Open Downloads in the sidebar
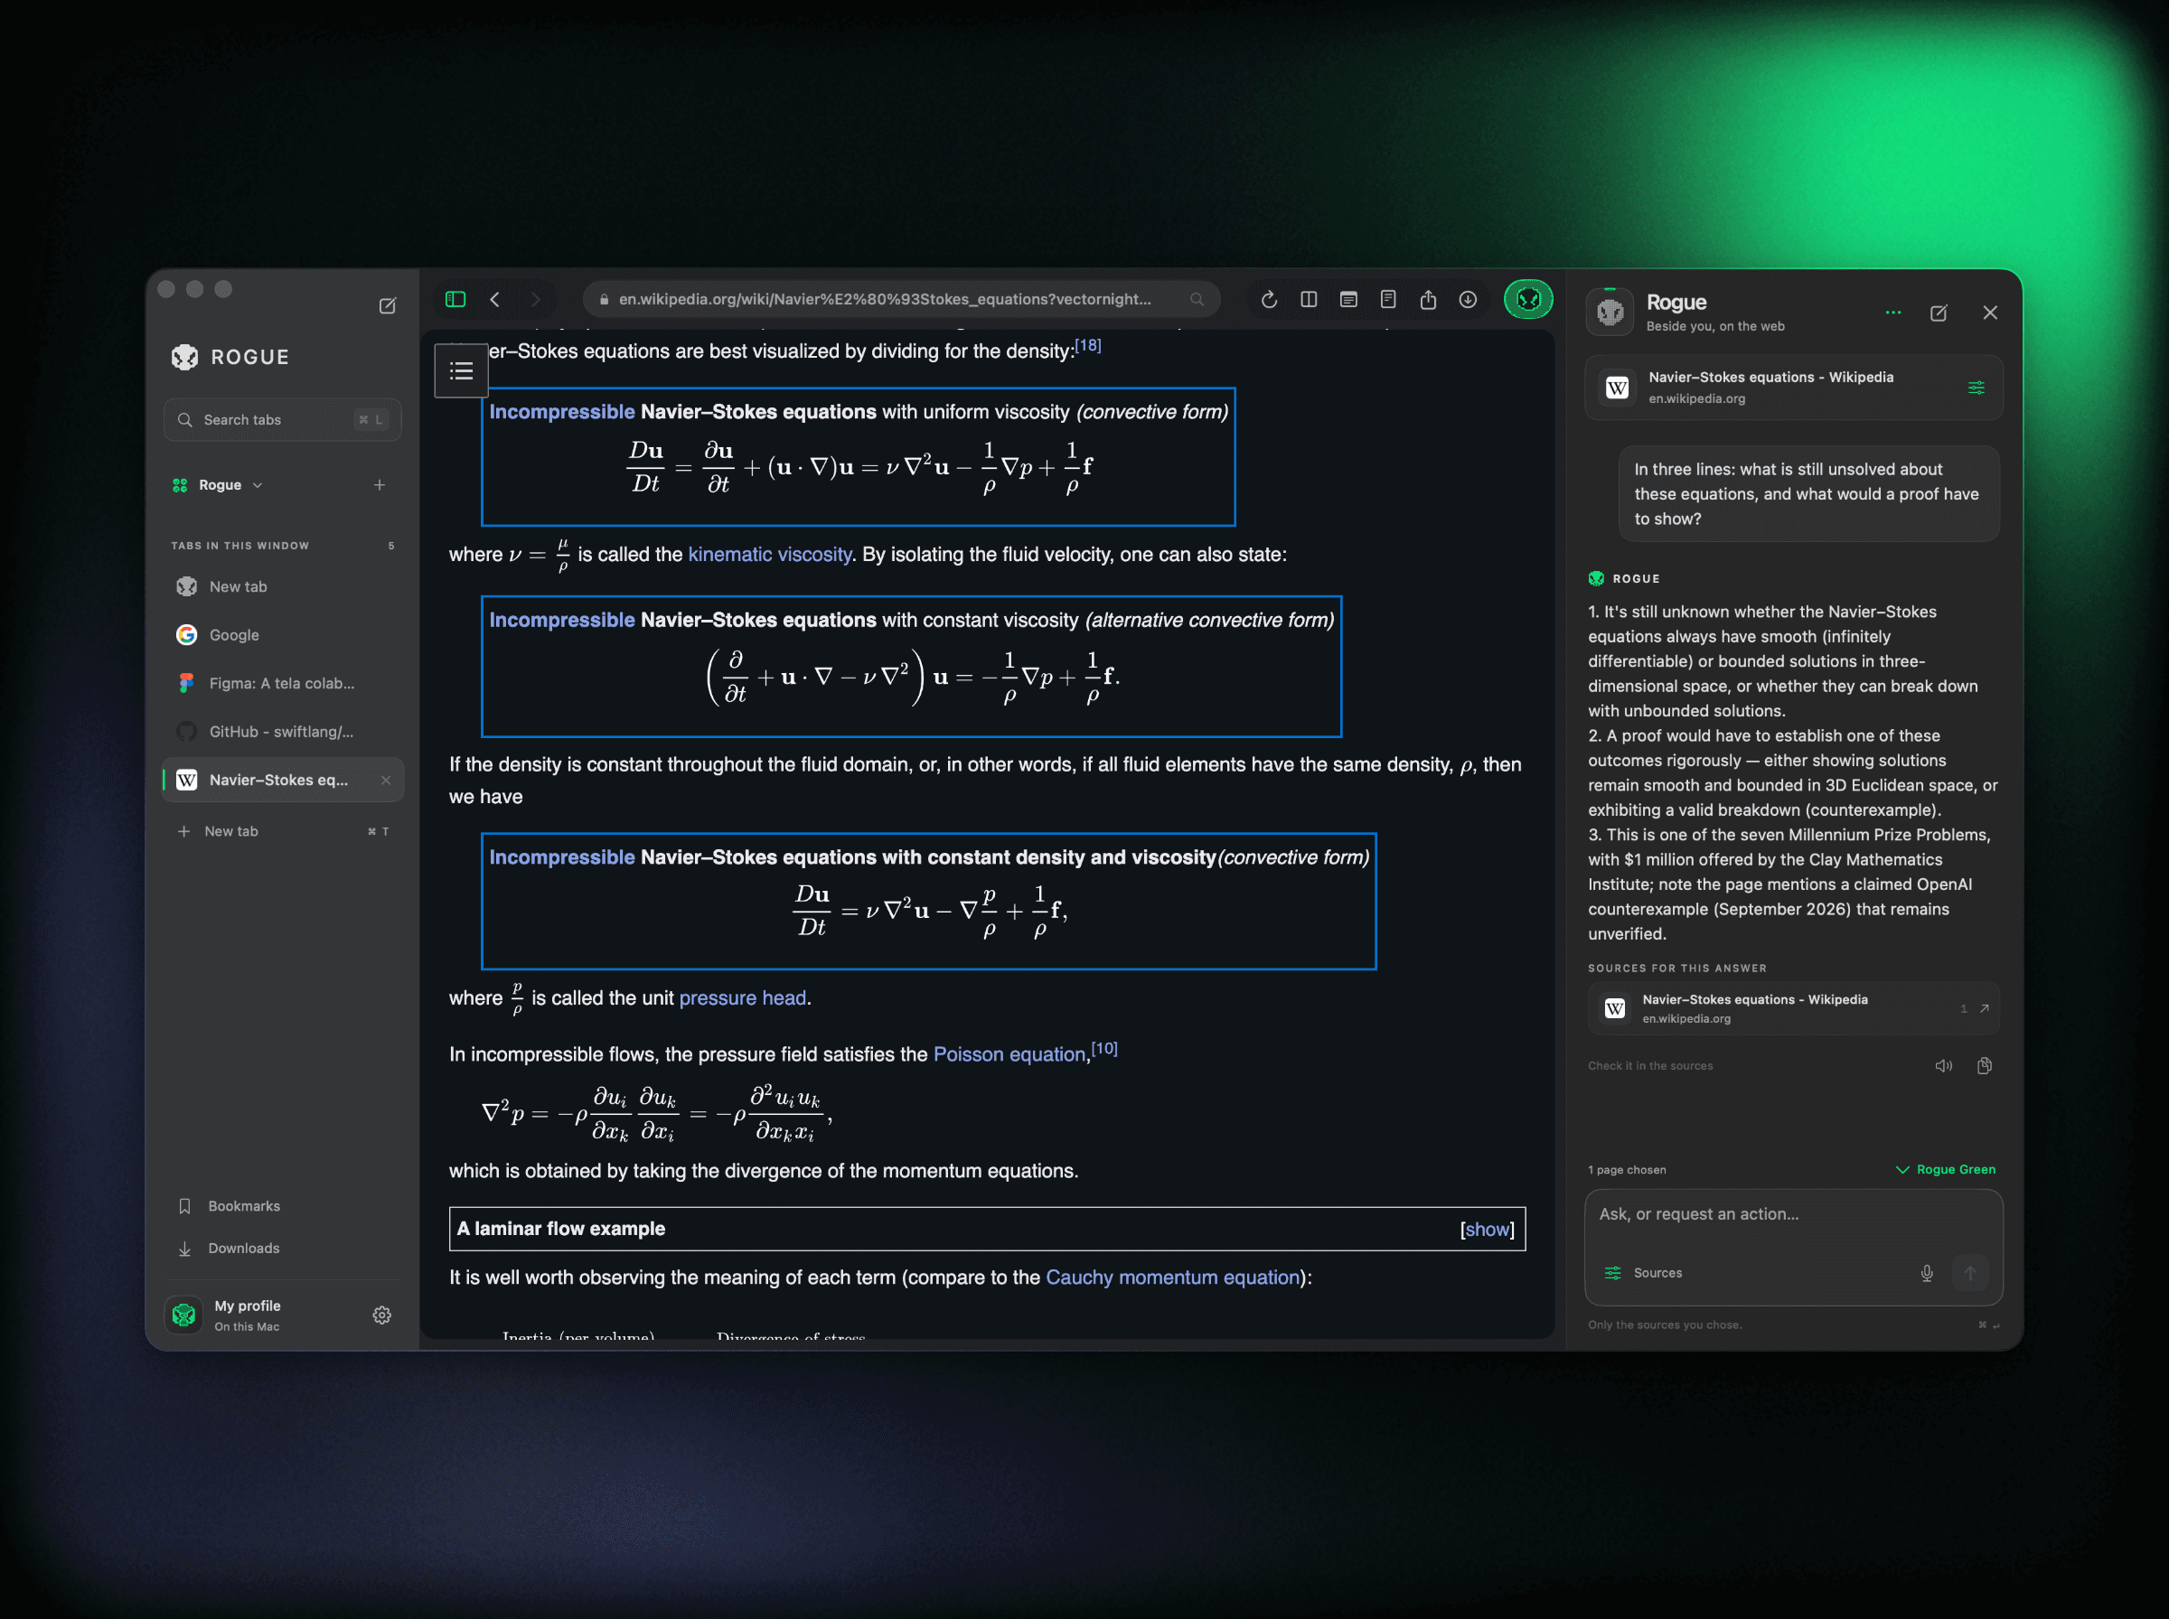The height and width of the screenshot is (1619, 2169). point(230,1249)
